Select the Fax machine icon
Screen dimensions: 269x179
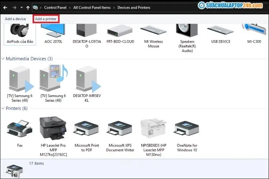click(x=20, y=129)
